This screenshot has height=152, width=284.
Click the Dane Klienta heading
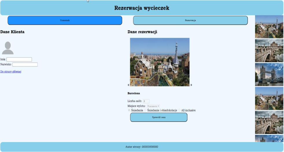pyautogui.click(x=12, y=32)
